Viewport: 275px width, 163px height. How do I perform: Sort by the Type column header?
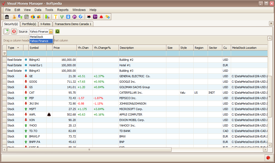[x=15, y=48]
